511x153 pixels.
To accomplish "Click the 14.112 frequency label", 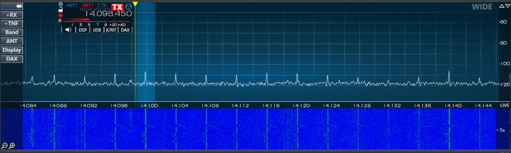I will 240,105.
